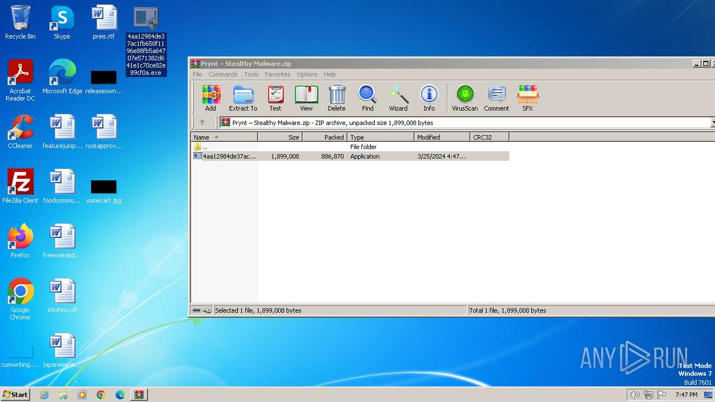The width and height of the screenshot is (715, 402).
Task: Open Acrobat Reader DC shortcut
Action: [x=20, y=80]
